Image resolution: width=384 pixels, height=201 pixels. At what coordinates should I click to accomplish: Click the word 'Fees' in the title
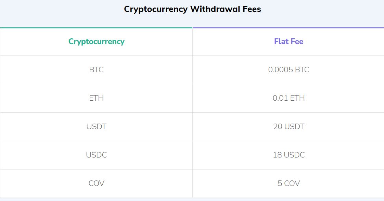[x=252, y=9]
